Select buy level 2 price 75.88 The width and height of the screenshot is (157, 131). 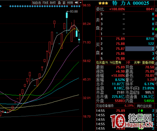tap(120, 44)
